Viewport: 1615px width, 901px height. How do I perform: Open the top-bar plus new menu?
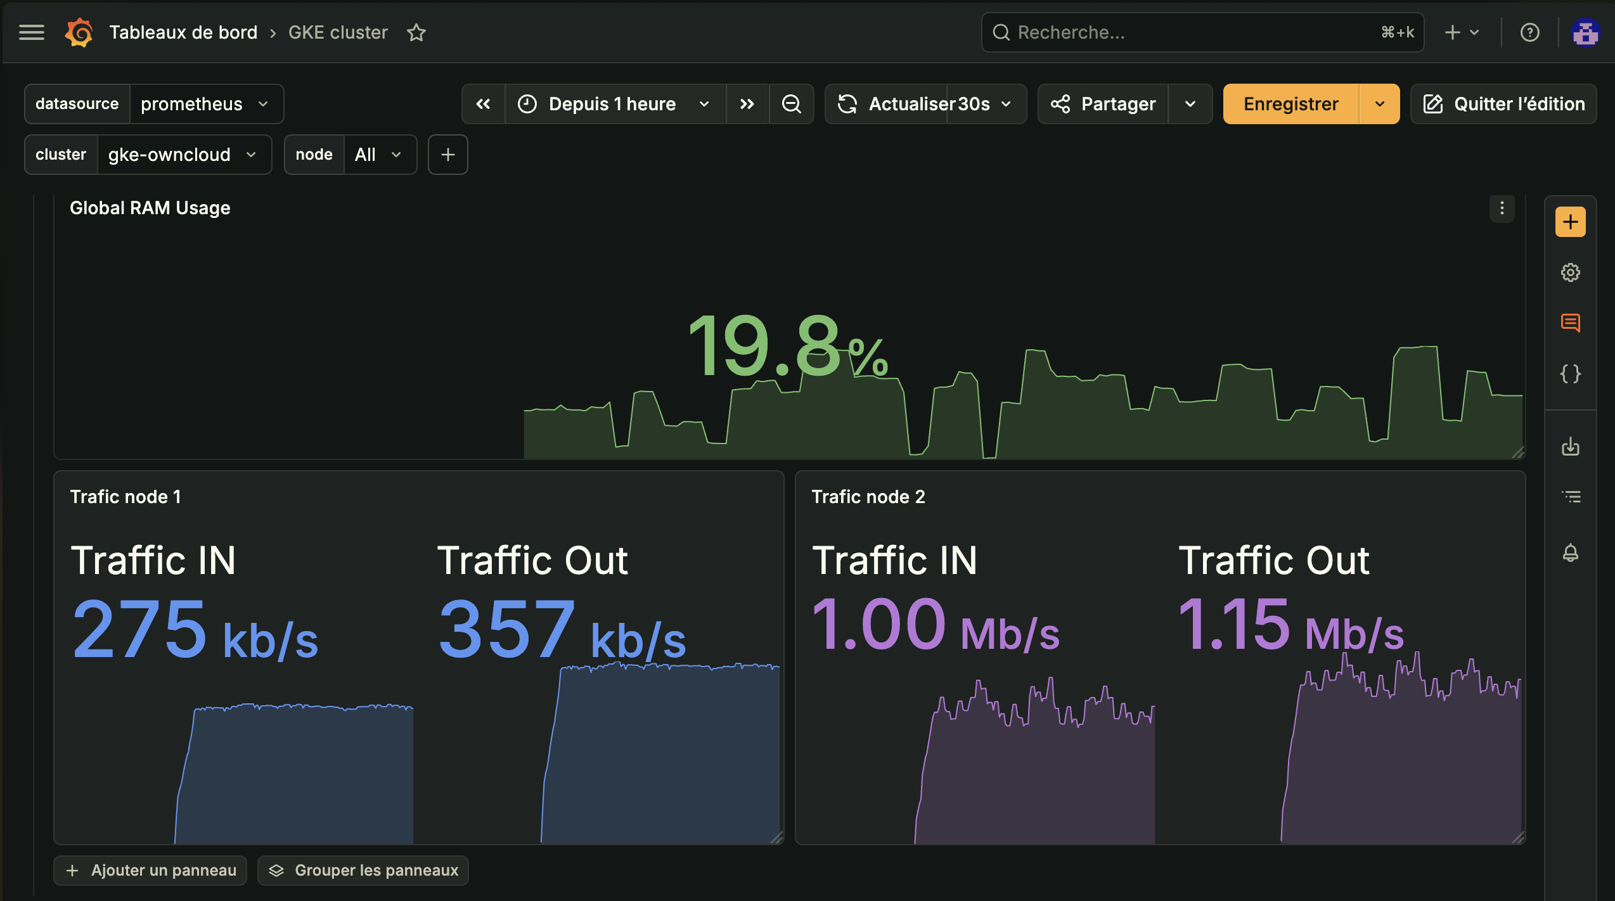(1461, 32)
